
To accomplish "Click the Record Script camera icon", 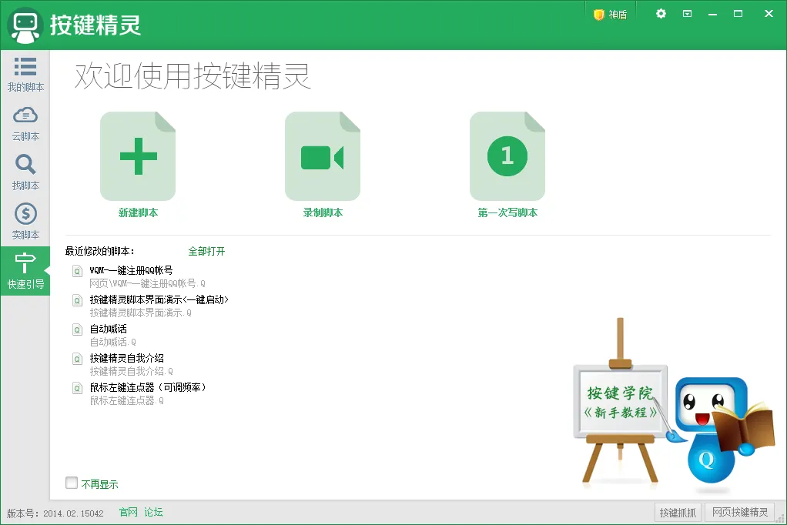I will (x=322, y=157).
